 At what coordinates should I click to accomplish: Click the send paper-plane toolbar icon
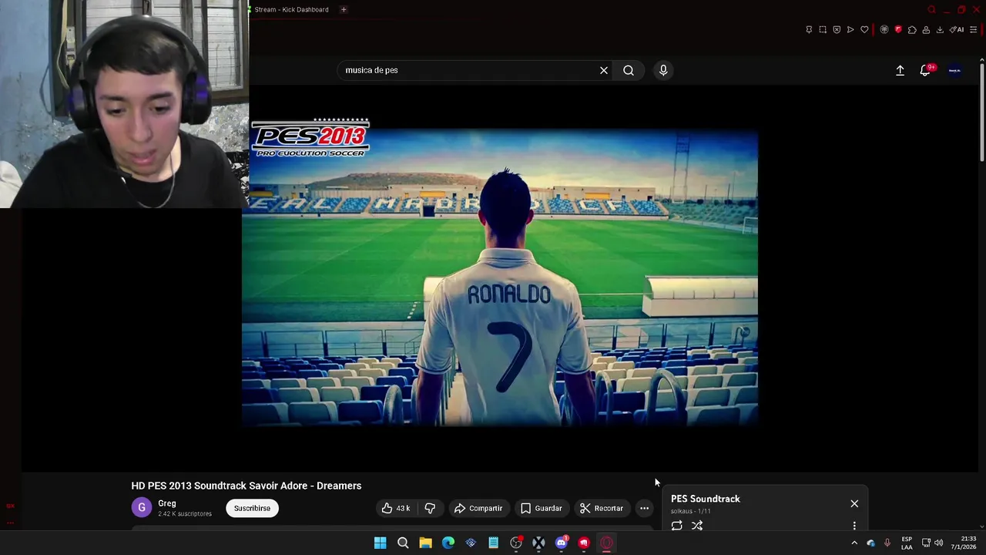[x=850, y=29]
